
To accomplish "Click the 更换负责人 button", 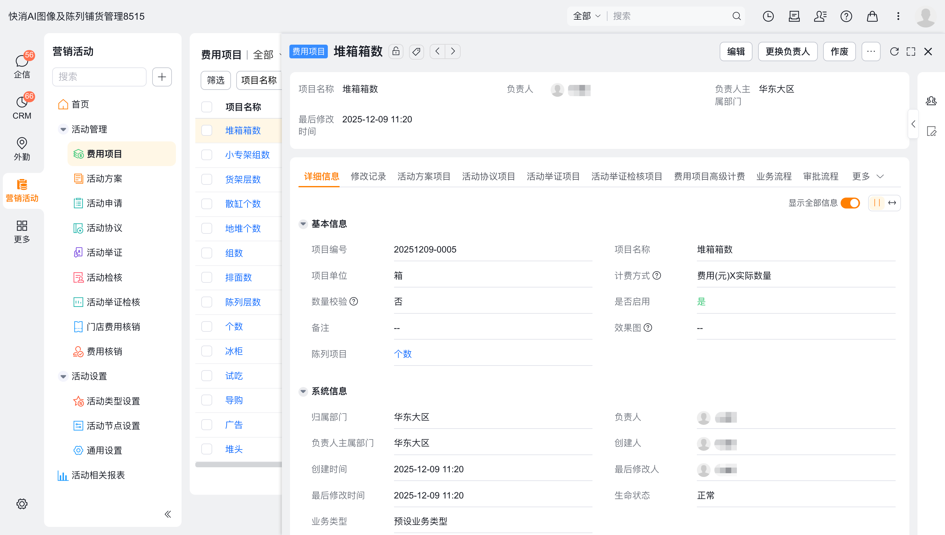I will [x=787, y=52].
